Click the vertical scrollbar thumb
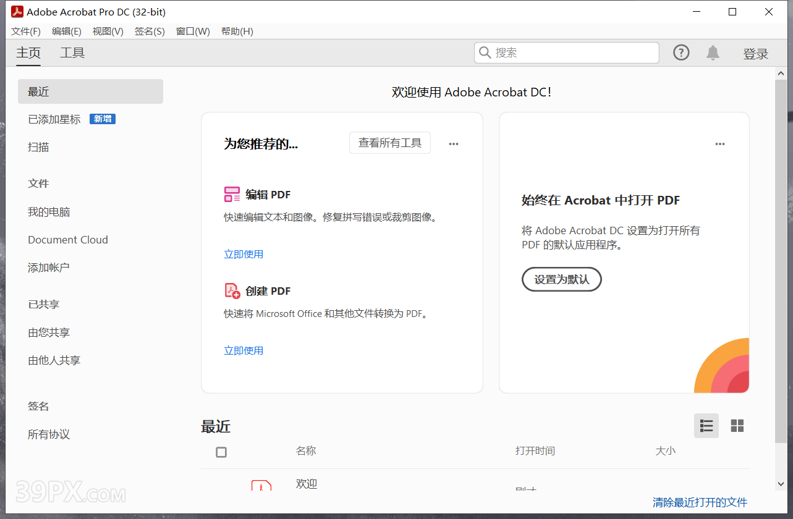The width and height of the screenshot is (793, 519). [x=781, y=261]
